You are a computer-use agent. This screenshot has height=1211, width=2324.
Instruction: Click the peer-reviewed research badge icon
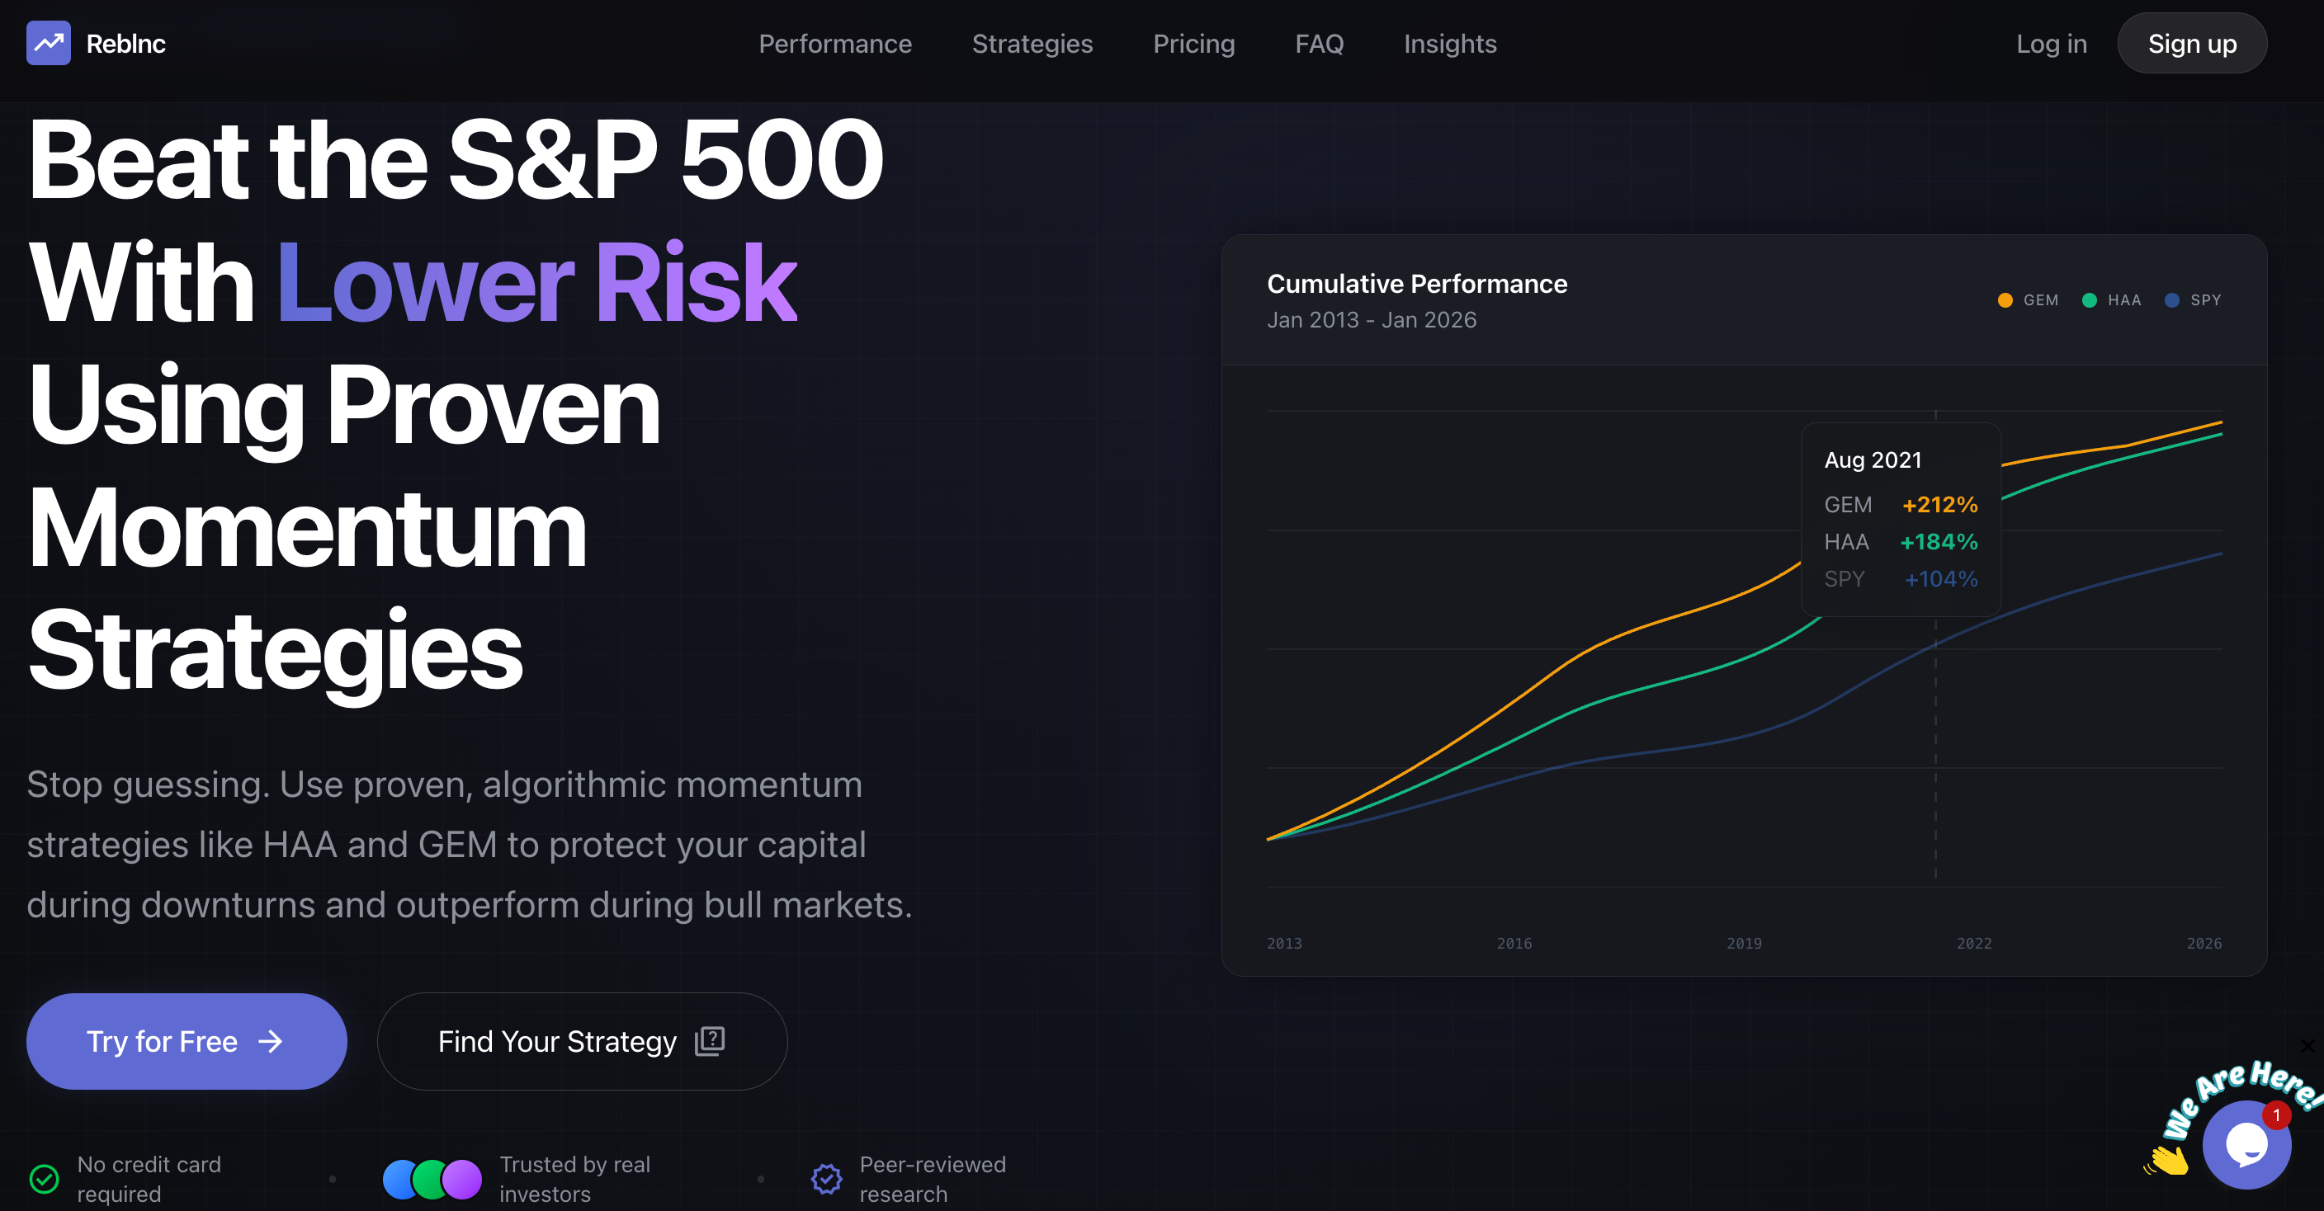(826, 1179)
